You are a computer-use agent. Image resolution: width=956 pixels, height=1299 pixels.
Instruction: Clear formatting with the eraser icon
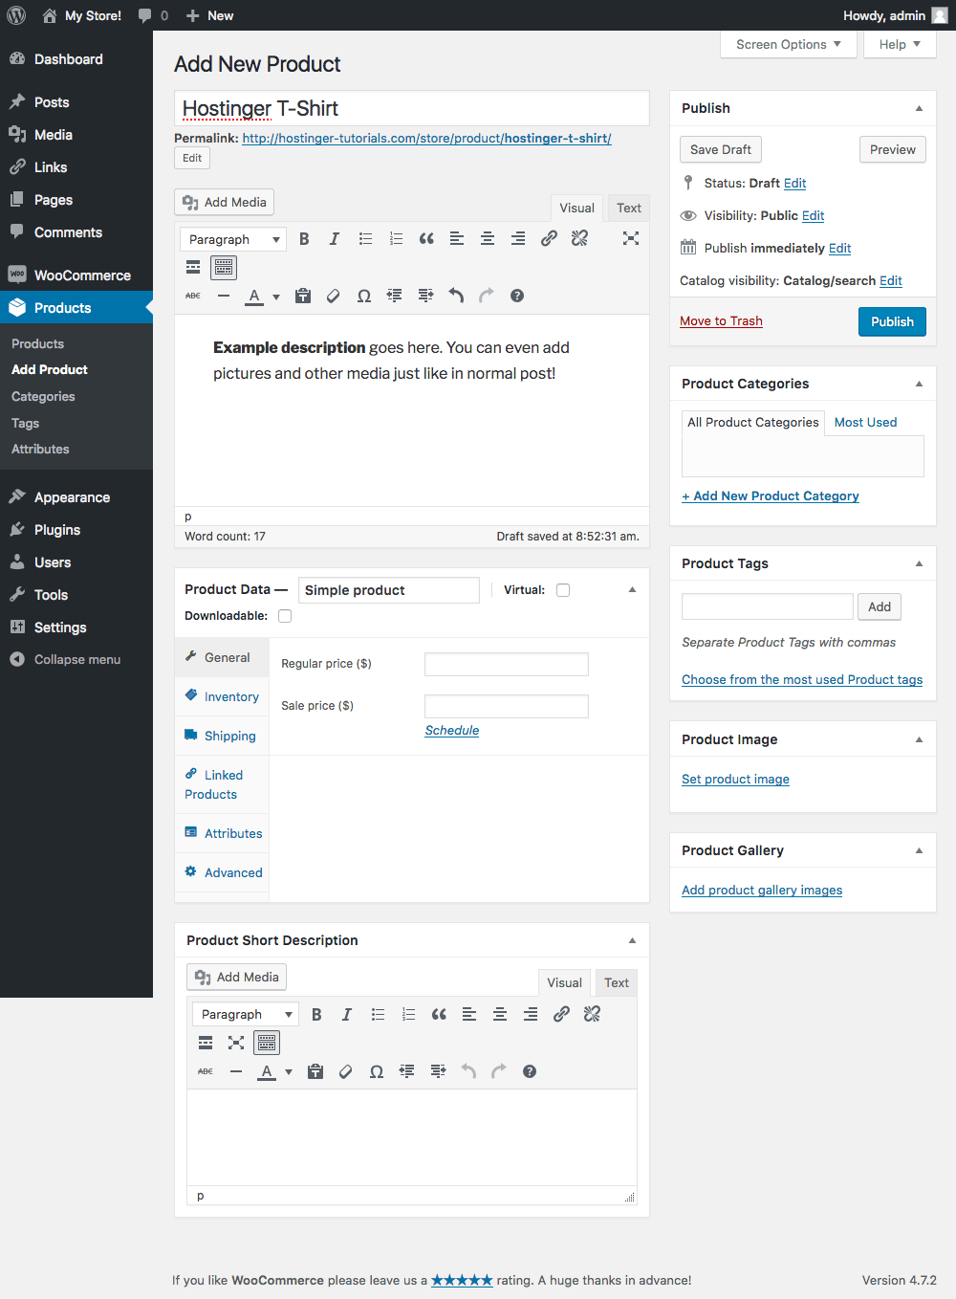[x=334, y=296]
